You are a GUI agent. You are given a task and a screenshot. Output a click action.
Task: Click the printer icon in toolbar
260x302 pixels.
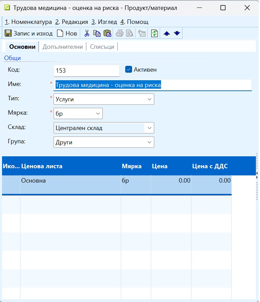tap(119, 33)
